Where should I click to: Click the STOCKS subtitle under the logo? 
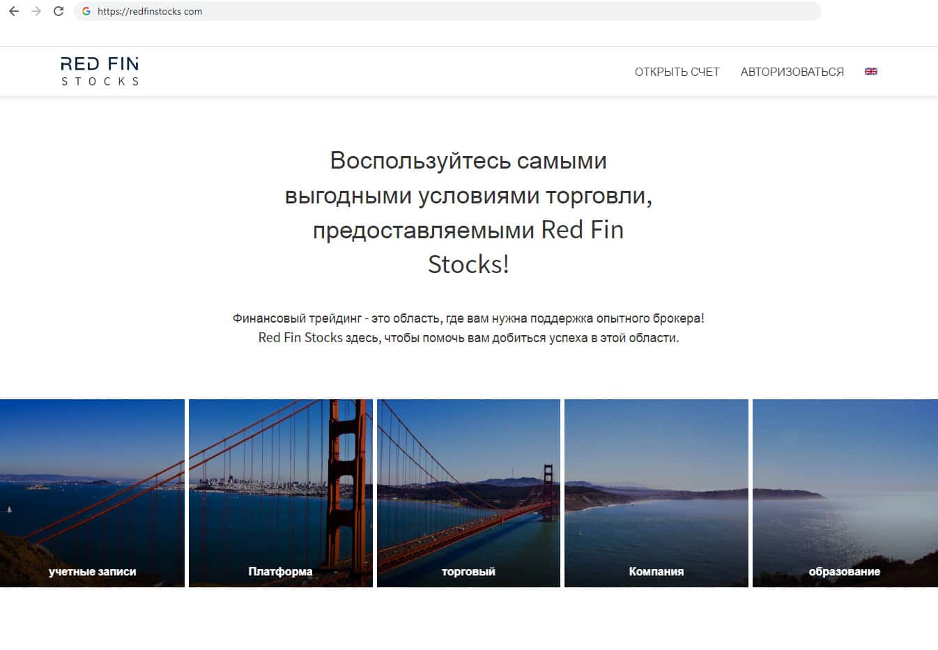tap(100, 82)
